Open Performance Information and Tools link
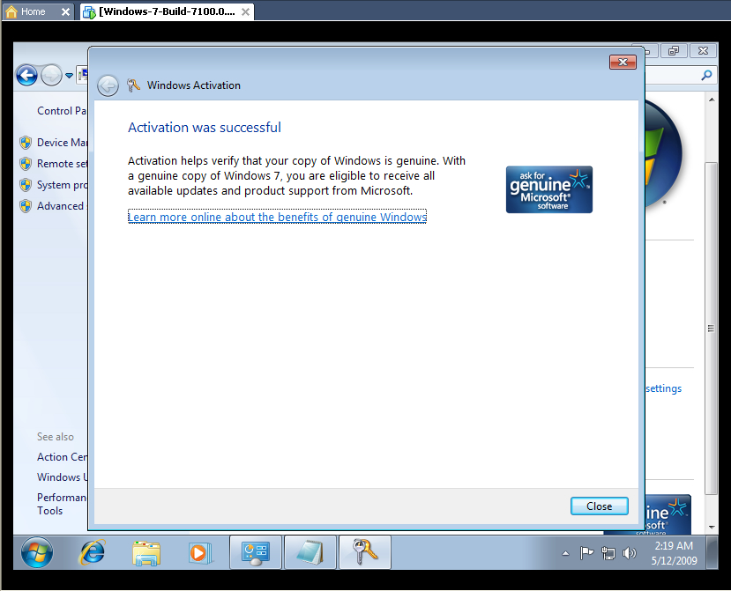Screen dimensions: 731x591 point(62,504)
